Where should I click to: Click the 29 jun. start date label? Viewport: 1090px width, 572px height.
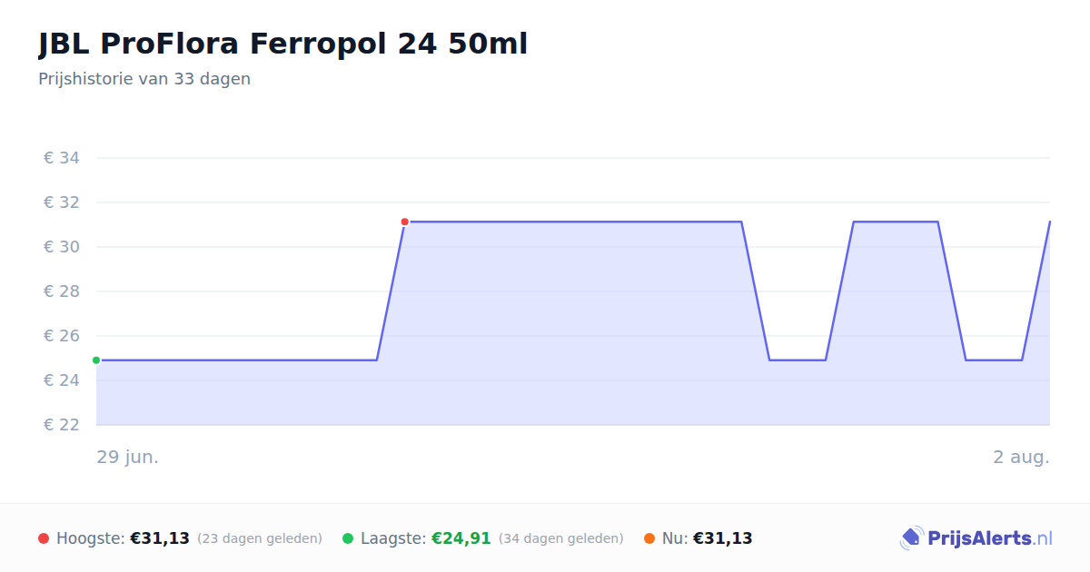[x=128, y=457]
